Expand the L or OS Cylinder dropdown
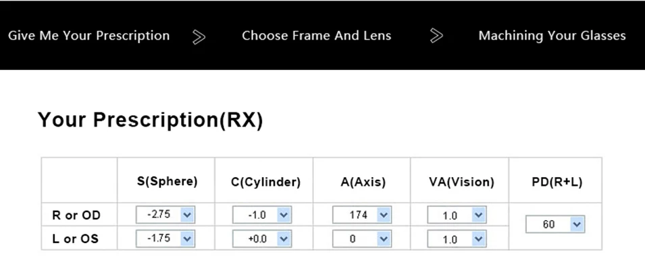Viewport: 645px width, 278px height. (x=262, y=239)
